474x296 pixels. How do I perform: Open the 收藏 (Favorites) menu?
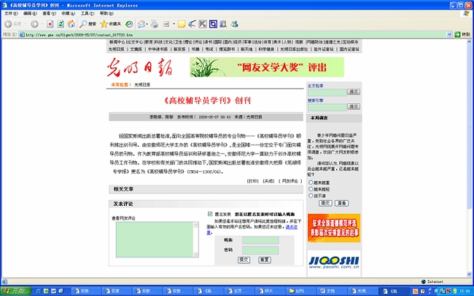pyautogui.click(x=68, y=14)
